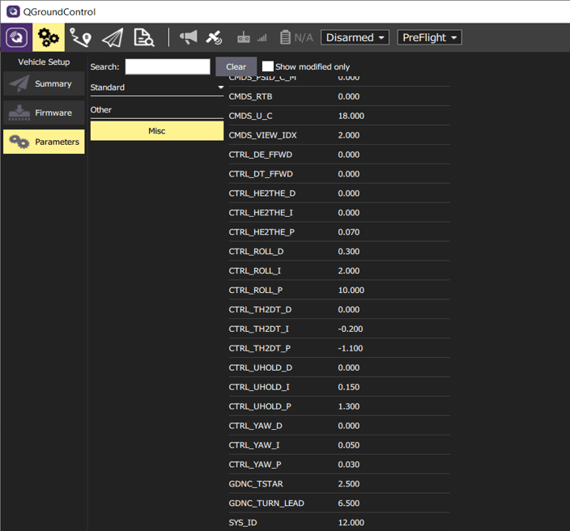Edit the CMDS_U_C parameter
This screenshot has width=570, height=531.
tap(339, 116)
